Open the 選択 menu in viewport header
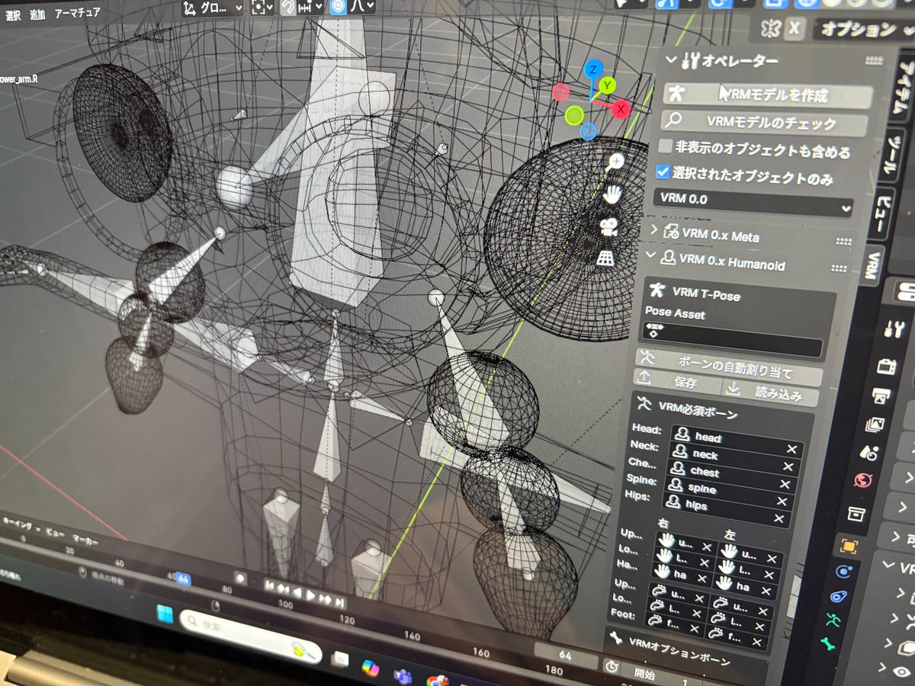This screenshot has width=915, height=686. point(13,14)
